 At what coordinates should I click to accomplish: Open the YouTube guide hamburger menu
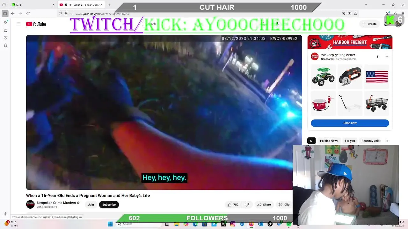pos(18,24)
